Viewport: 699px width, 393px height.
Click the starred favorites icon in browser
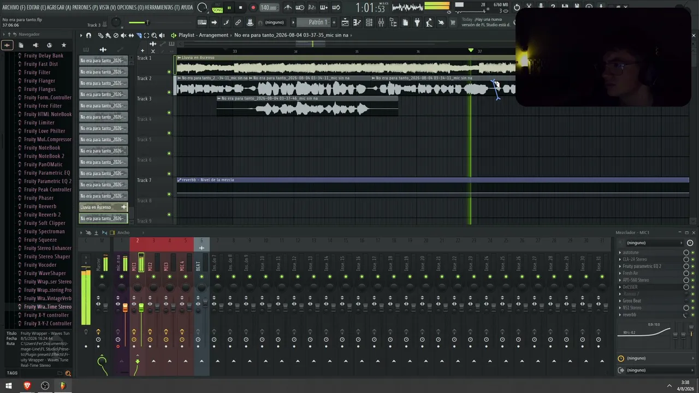(x=64, y=45)
